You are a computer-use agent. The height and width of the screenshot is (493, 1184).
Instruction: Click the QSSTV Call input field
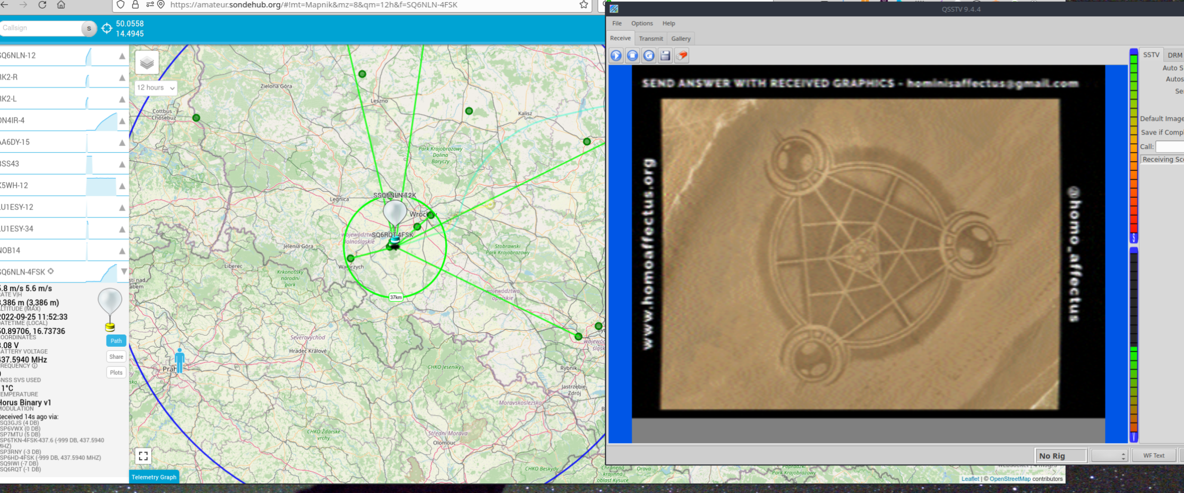tap(1170, 146)
